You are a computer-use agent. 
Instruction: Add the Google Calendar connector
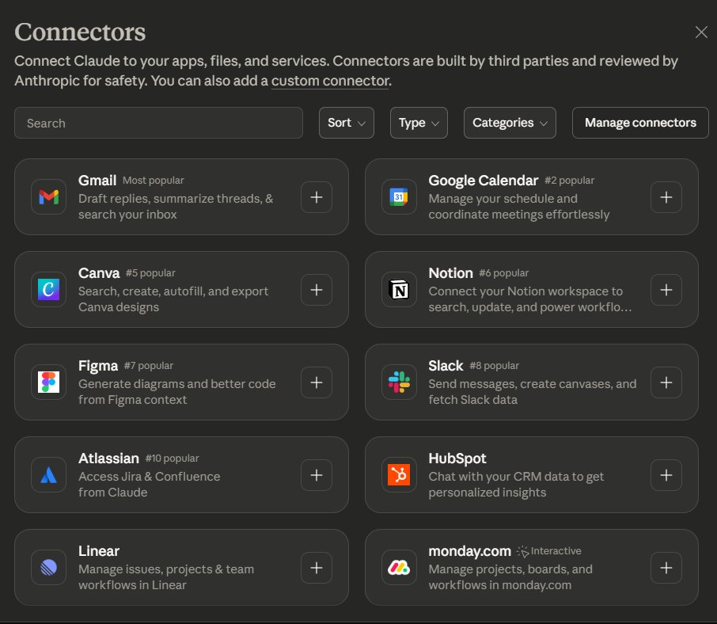coord(666,197)
